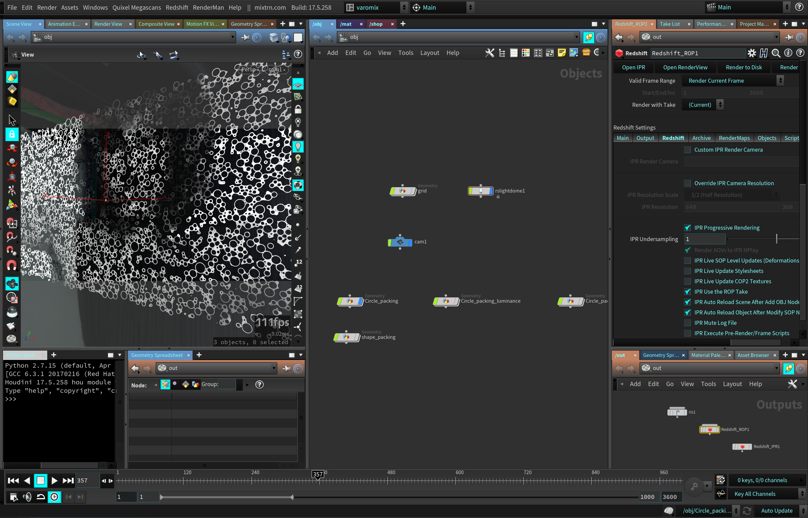This screenshot has height=518, width=808.
Task: Enable Custom IPR Render Camera checkbox
Action: (687, 150)
